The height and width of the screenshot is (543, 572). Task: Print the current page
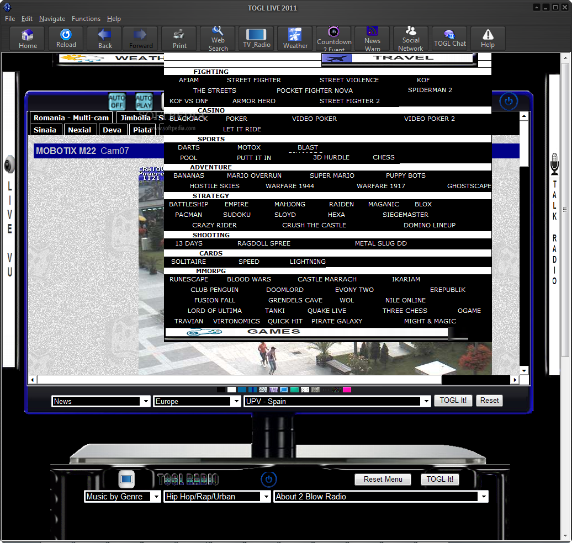[179, 39]
